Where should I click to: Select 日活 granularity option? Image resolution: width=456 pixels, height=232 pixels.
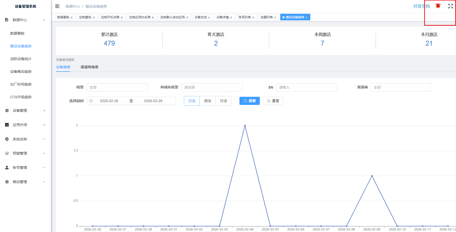tap(192, 101)
